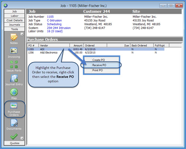Switch to the Tools tab
This screenshot has height=149, width=186.
[15, 29]
